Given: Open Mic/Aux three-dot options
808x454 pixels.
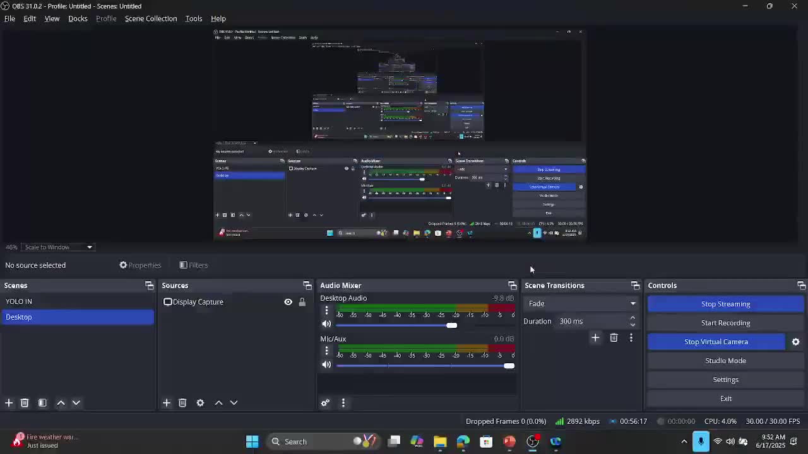Looking at the screenshot, I should click(326, 351).
